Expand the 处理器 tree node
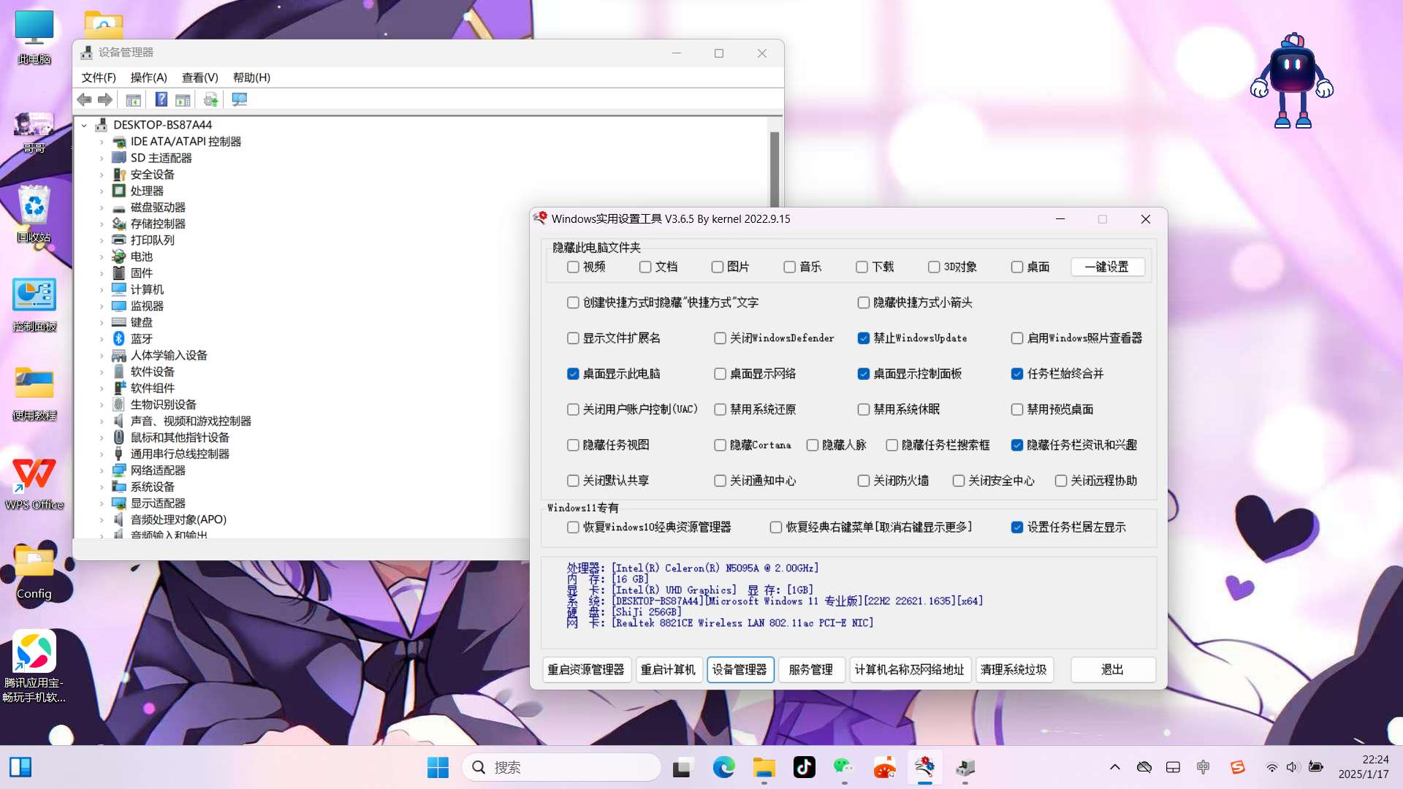 coord(102,191)
